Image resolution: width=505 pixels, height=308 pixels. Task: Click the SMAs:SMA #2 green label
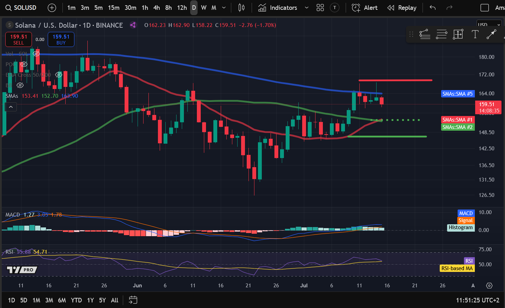coord(458,127)
